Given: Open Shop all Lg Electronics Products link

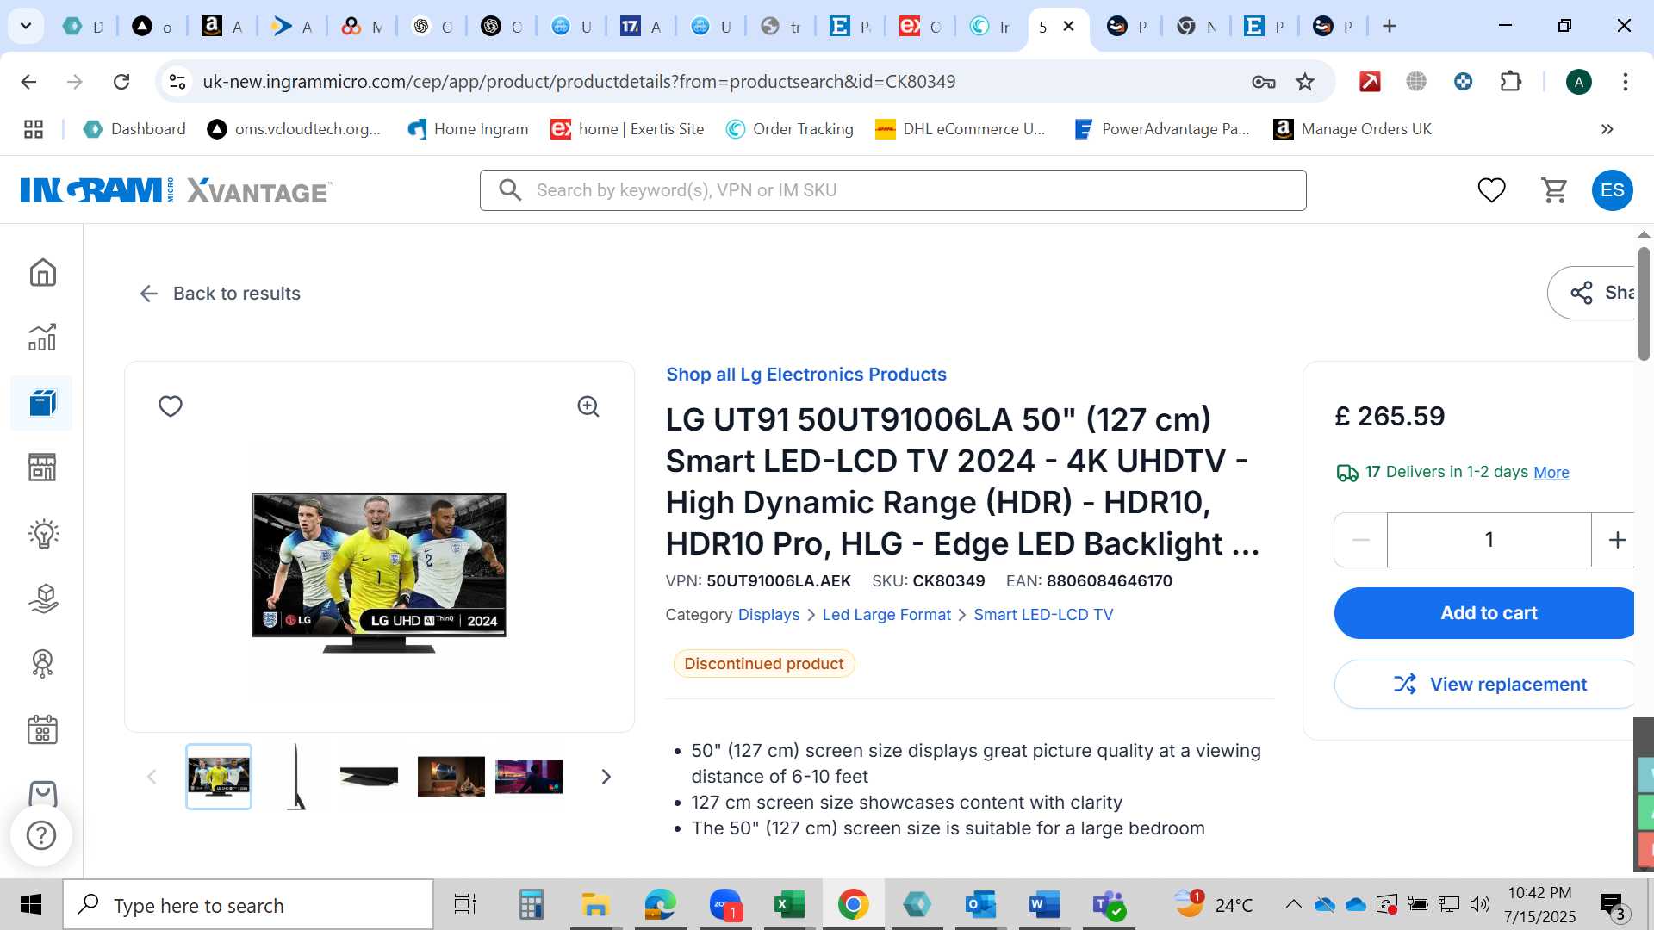Looking at the screenshot, I should pyautogui.click(x=805, y=375).
